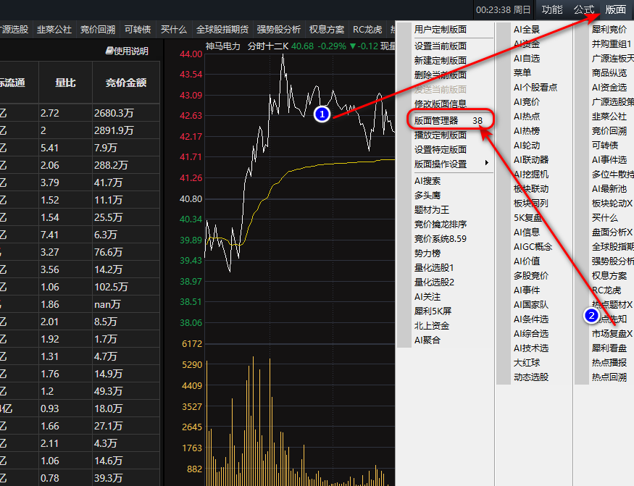Open the AI全景 layout
This screenshot has height=486, width=634.
coord(526,30)
